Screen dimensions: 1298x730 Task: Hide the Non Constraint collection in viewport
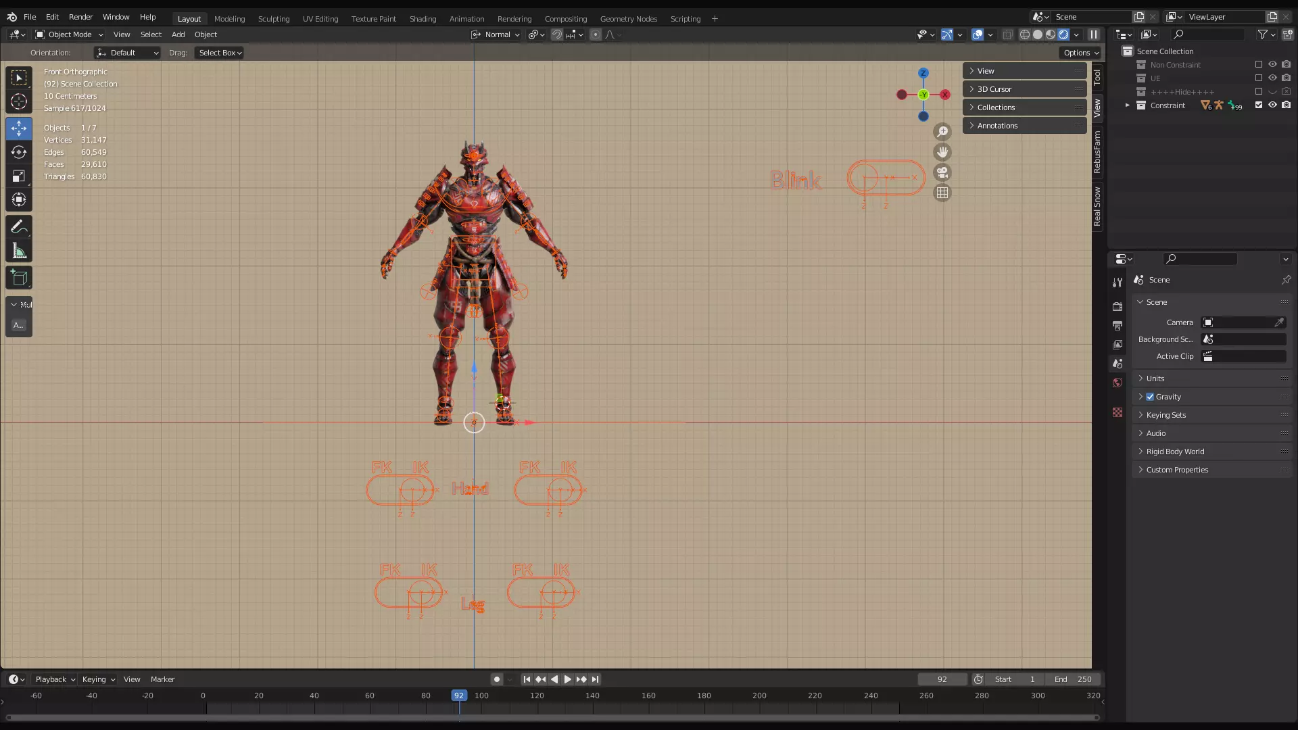click(x=1272, y=64)
